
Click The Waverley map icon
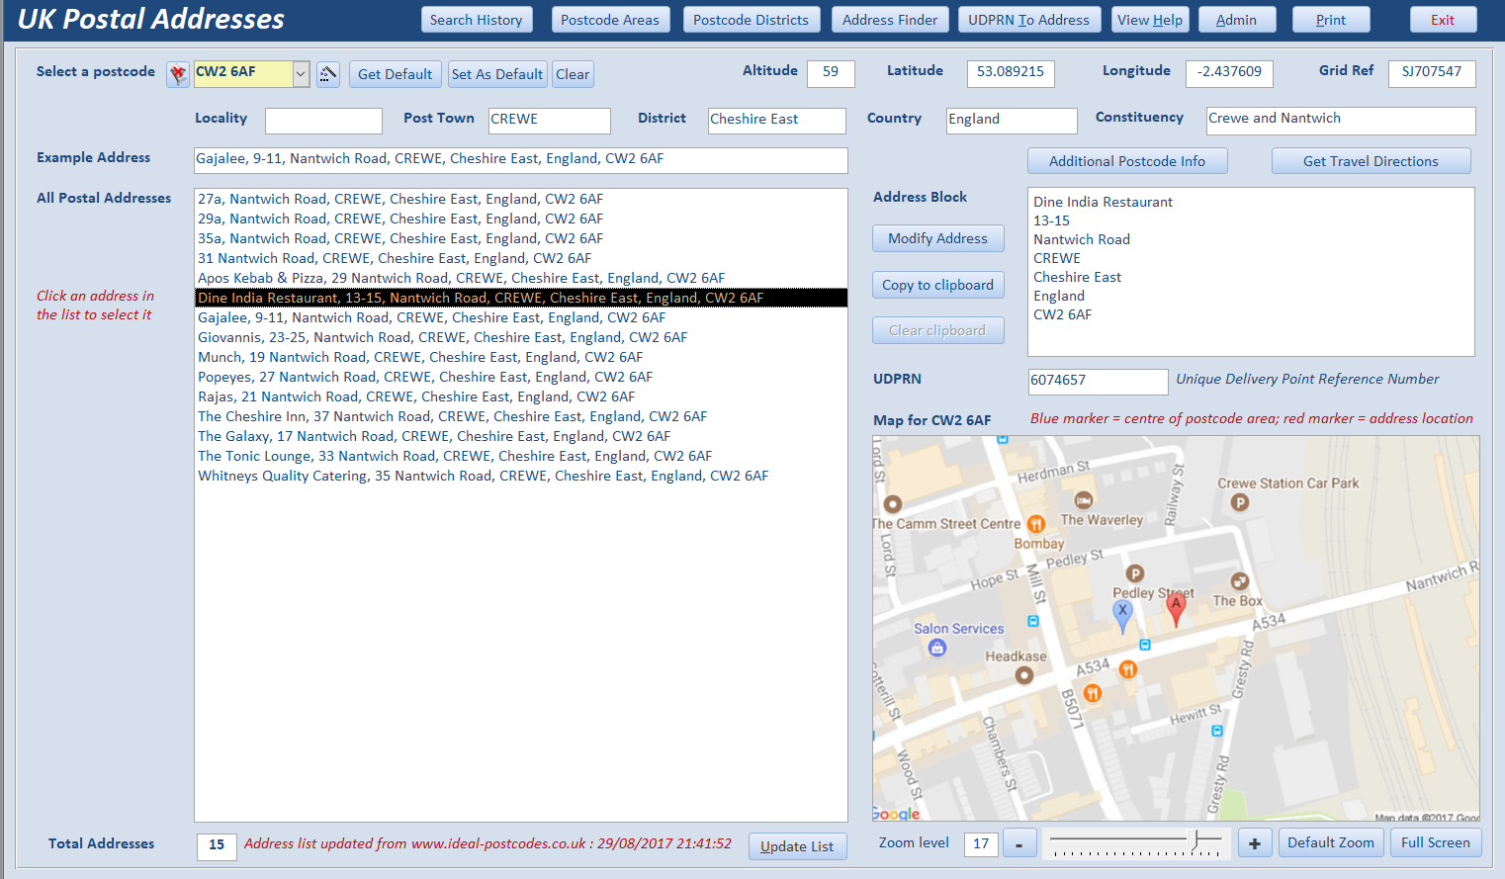(1084, 500)
